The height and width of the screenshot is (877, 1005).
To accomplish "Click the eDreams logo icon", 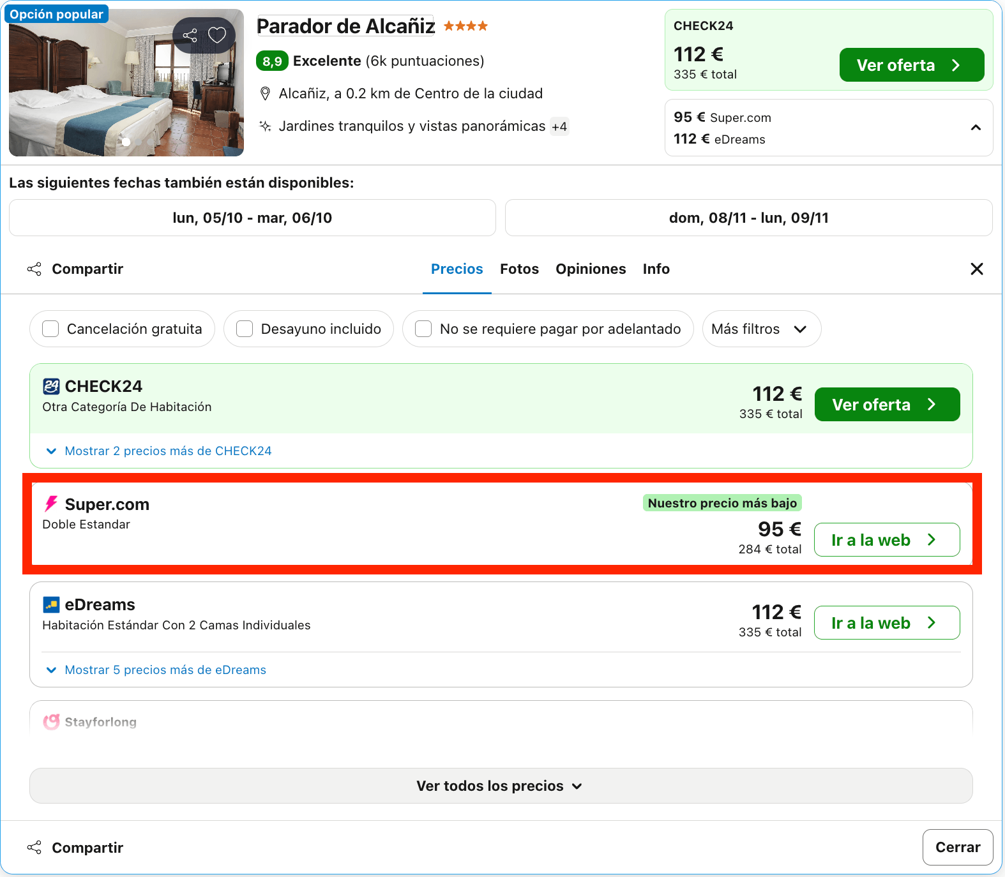I will tap(51, 604).
